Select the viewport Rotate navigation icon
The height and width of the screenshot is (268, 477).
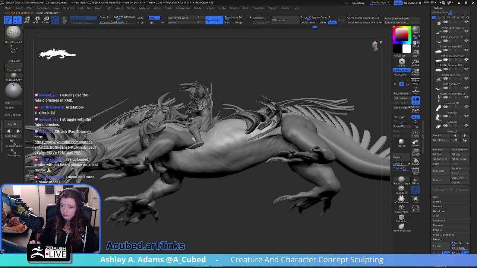coord(416,162)
